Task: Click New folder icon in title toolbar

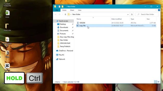Action: tap(62, 7)
